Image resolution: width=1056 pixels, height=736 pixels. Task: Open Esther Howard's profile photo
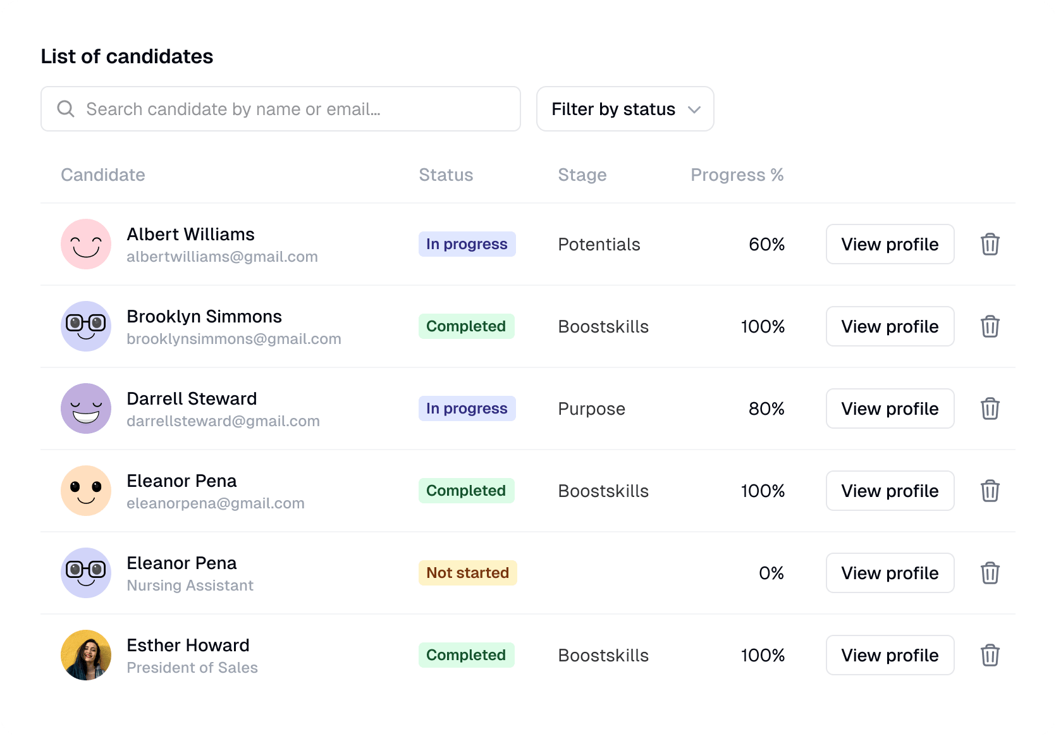point(86,655)
